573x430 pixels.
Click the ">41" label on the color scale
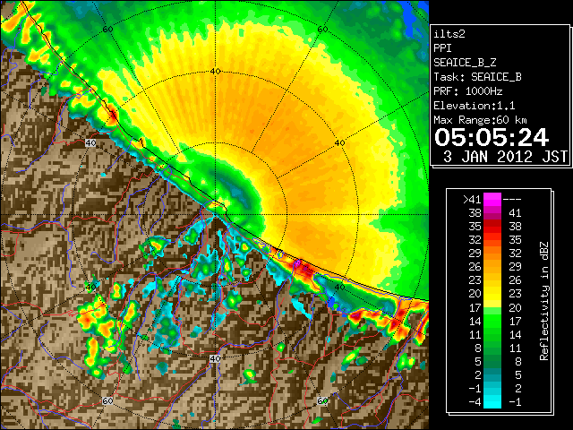pos(472,200)
